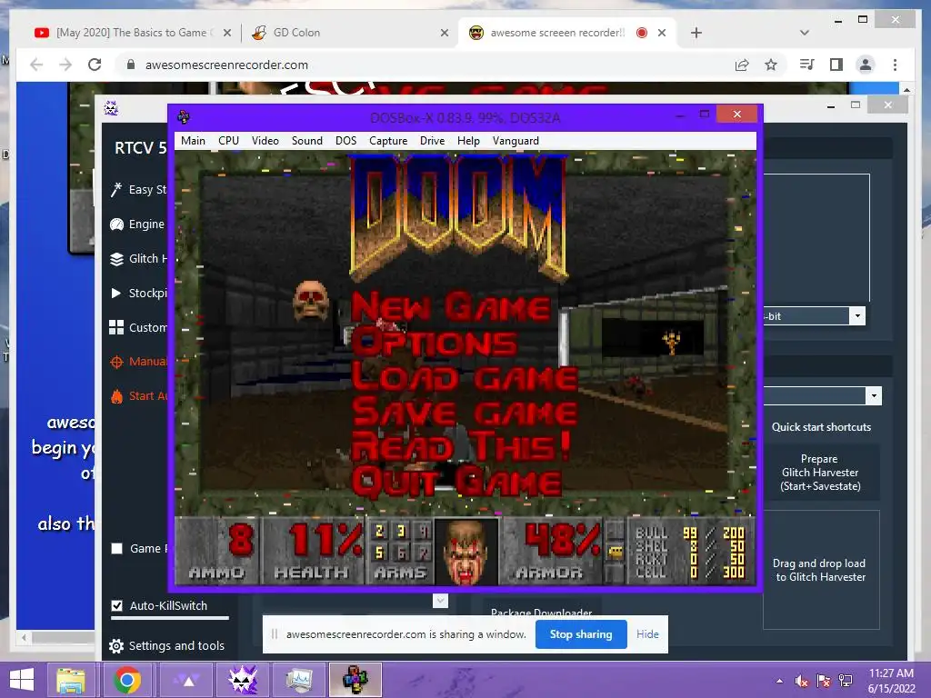The height and width of the screenshot is (698, 931).
Task: Toggle Chrome side panel icon
Action: pos(836,65)
